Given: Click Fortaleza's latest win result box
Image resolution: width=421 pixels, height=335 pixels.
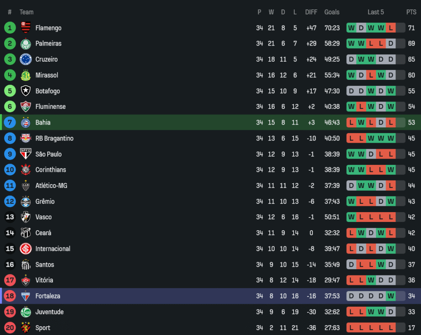Looking at the screenshot, I should click(391, 296).
